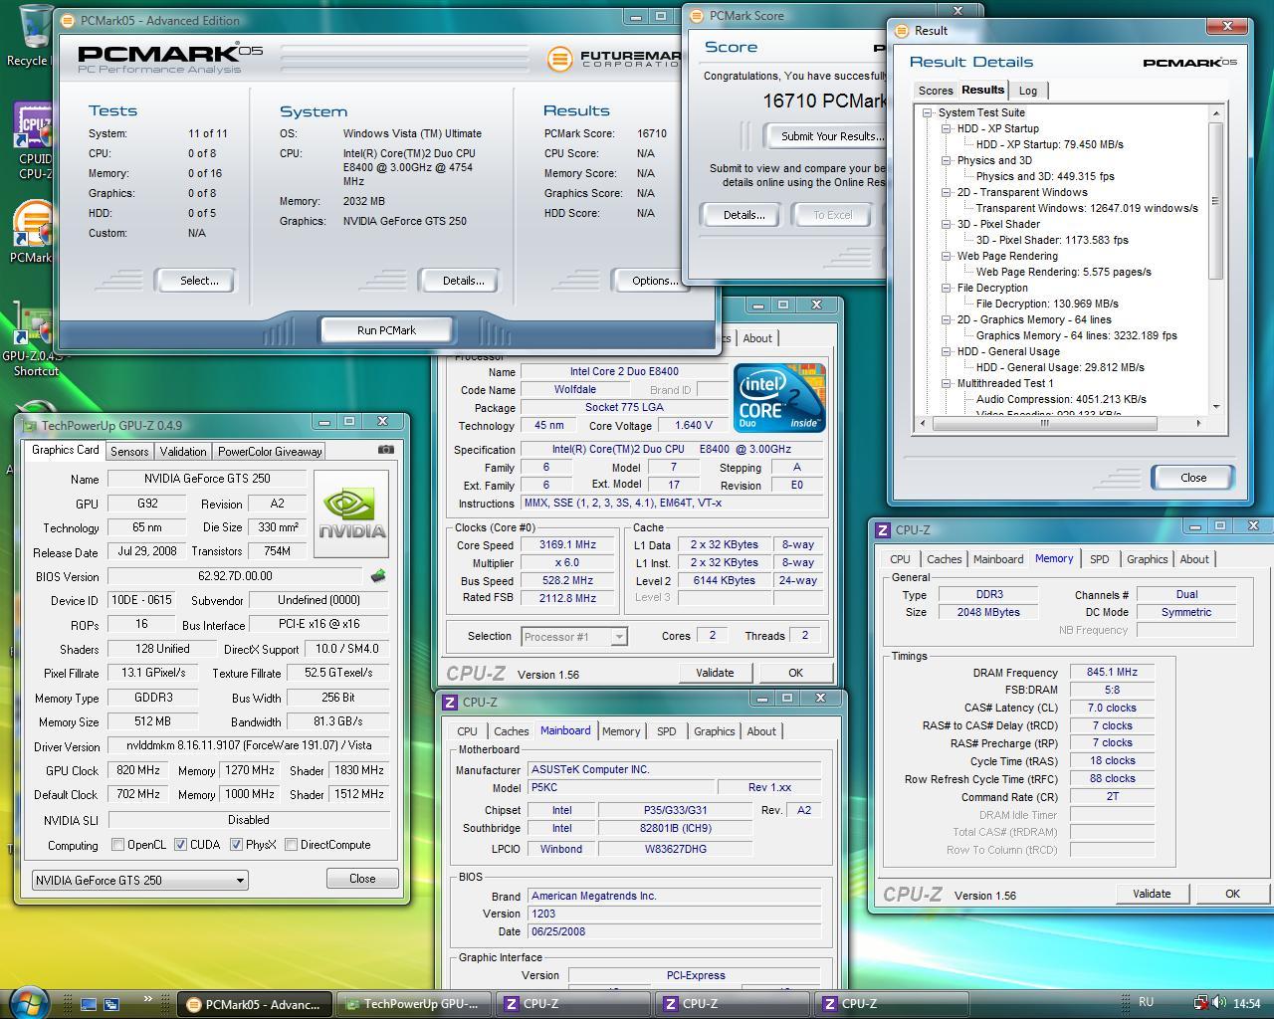The height and width of the screenshot is (1019, 1274).
Task: Click the Close button in Result window
Action: point(1192,478)
